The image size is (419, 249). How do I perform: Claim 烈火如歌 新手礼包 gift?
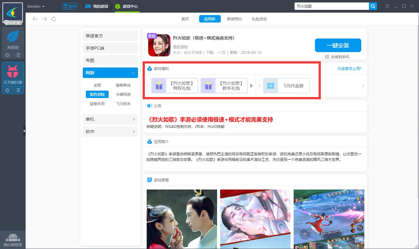point(224,86)
